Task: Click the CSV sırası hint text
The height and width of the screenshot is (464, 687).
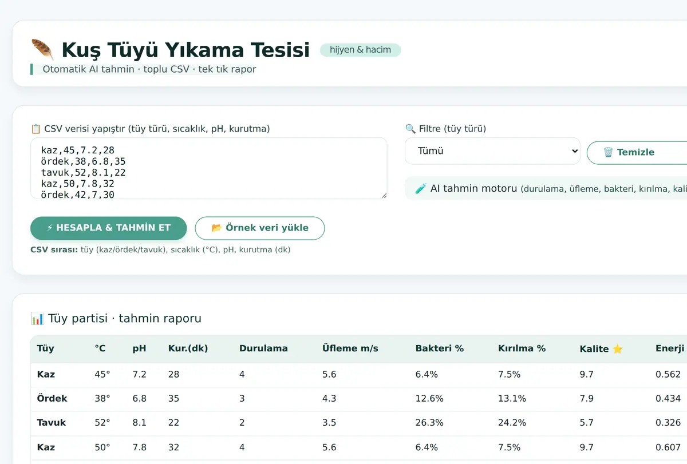Action: (x=160, y=250)
